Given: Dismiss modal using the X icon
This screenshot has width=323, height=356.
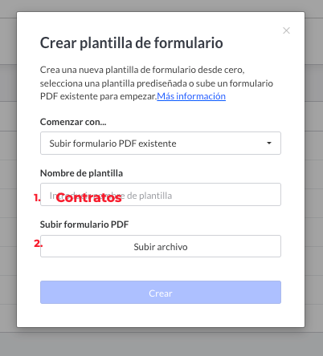Looking at the screenshot, I should coord(286,30).
